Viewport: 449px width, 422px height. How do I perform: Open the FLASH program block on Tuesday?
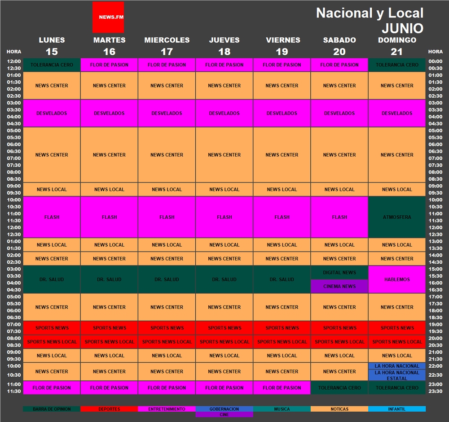pos(109,217)
